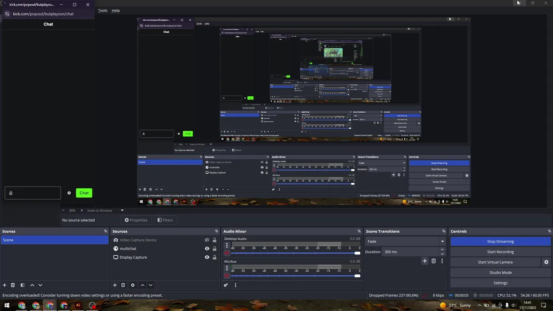Screen dimensions: 553x311
Task: Open Windows Start menu
Action: [x=7, y=305]
